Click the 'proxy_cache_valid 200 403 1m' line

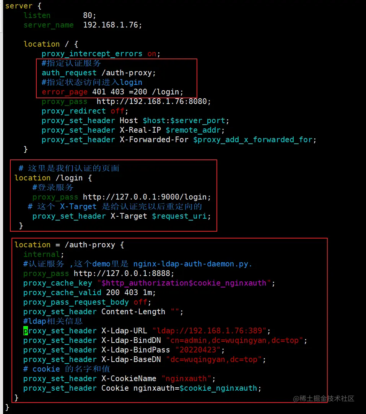89,292
